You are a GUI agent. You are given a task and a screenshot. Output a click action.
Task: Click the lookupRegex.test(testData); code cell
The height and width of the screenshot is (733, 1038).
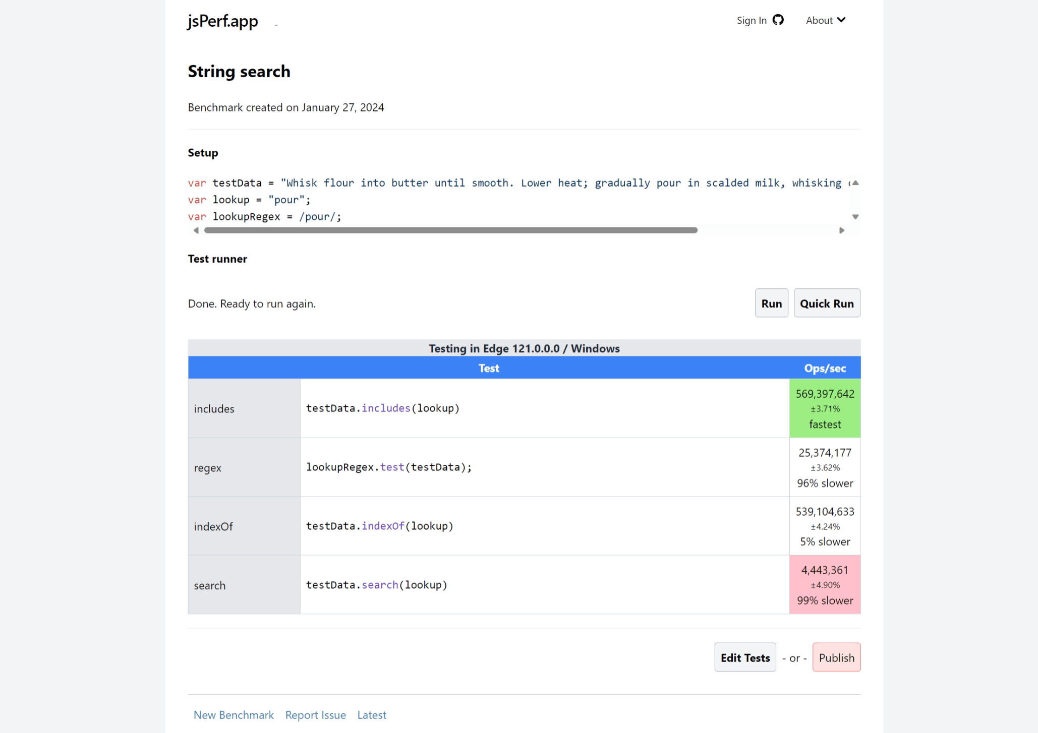tap(545, 467)
